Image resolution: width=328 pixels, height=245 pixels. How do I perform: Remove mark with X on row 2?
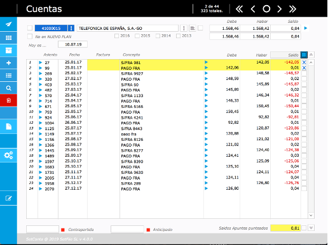304,68
